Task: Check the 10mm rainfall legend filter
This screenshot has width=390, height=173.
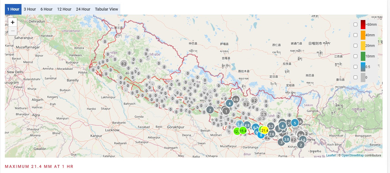Action: (356, 56)
